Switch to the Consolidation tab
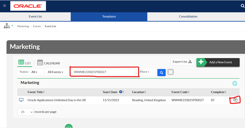The width and height of the screenshot is (245, 128). click(x=188, y=16)
